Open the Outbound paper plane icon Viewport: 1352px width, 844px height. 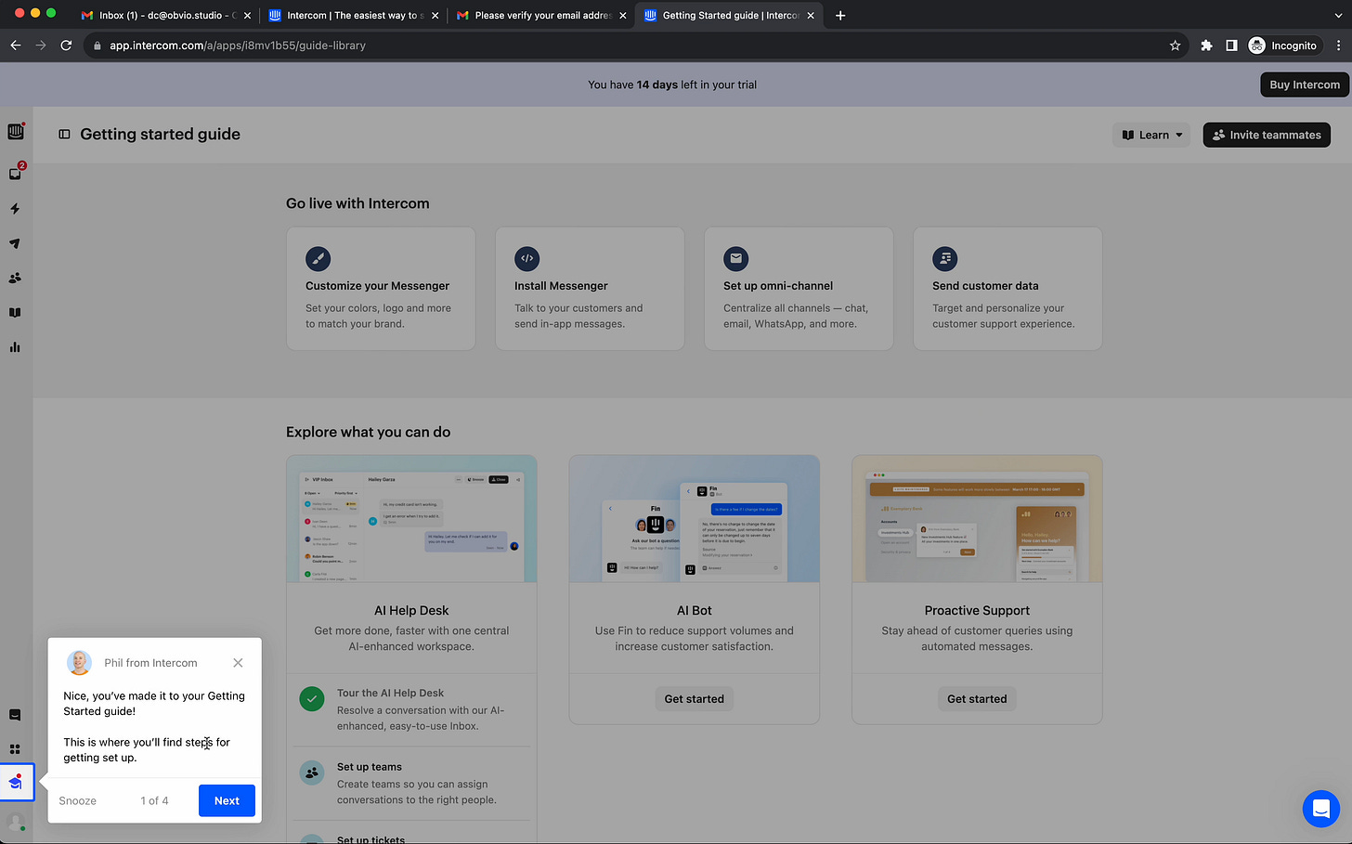[x=15, y=243]
